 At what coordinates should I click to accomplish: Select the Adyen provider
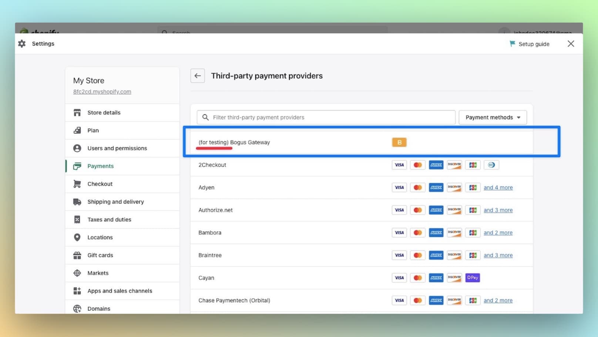pyautogui.click(x=362, y=187)
